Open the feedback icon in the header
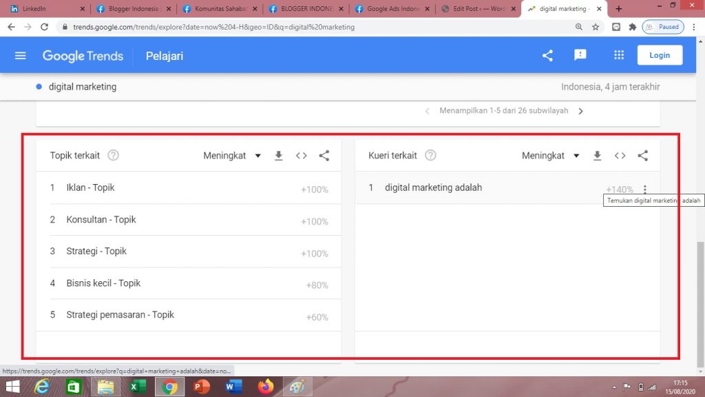The width and height of the screenshot is (705, 397). point(580,55)
